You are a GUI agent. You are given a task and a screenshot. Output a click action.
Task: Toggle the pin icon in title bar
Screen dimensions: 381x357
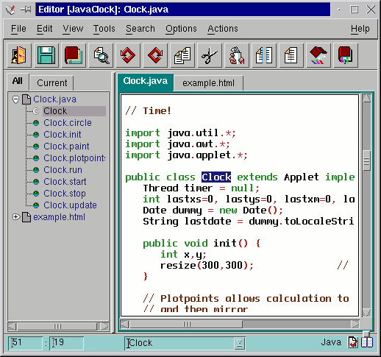tap(26, 10)
